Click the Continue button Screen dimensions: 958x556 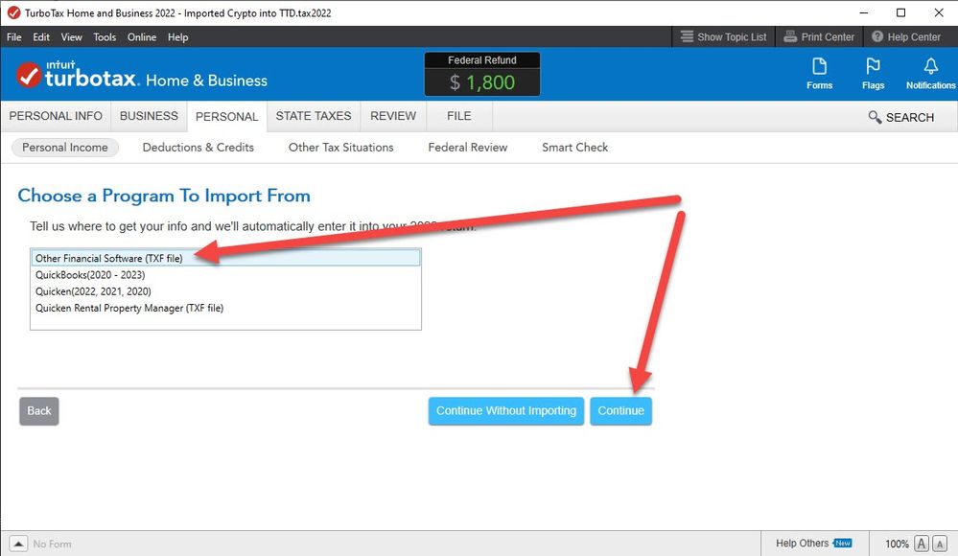coord(620,410)
